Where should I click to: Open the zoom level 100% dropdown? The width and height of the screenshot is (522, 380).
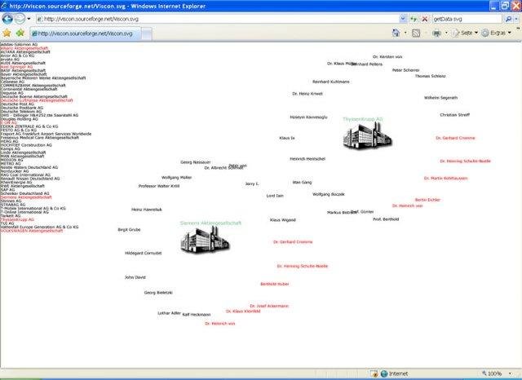click(510, 373)
